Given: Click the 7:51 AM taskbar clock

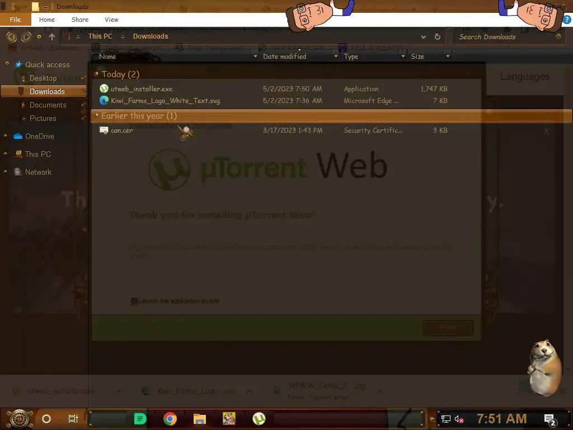Looking at the screenshot, I should [x=502, y=419].
